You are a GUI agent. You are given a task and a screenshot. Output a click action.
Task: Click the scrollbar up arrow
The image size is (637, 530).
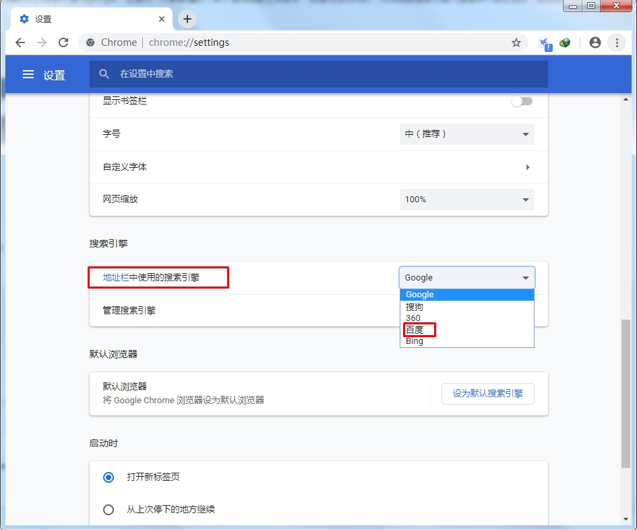(626, 99)
